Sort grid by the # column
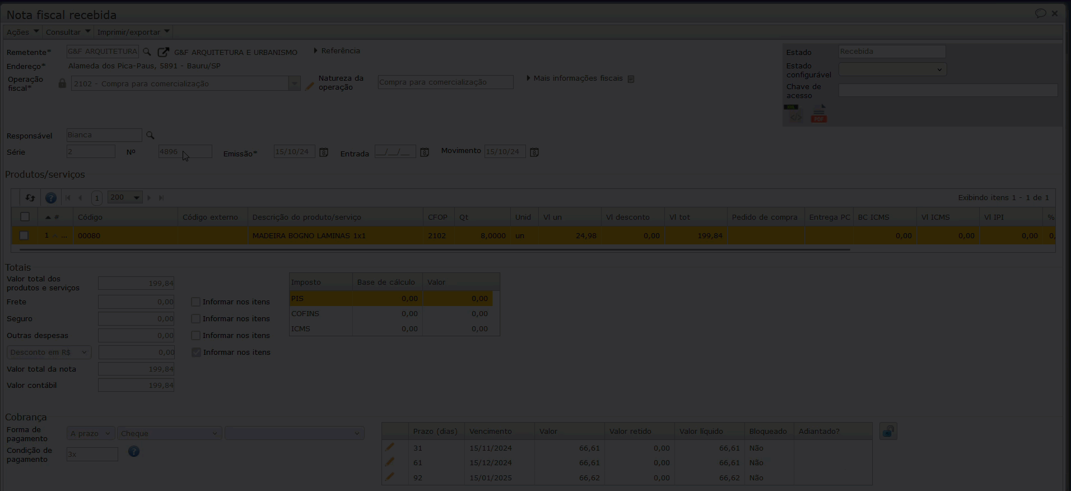Image resolution: width=1071 pixels, height=491 pixels. coord(55,217)
